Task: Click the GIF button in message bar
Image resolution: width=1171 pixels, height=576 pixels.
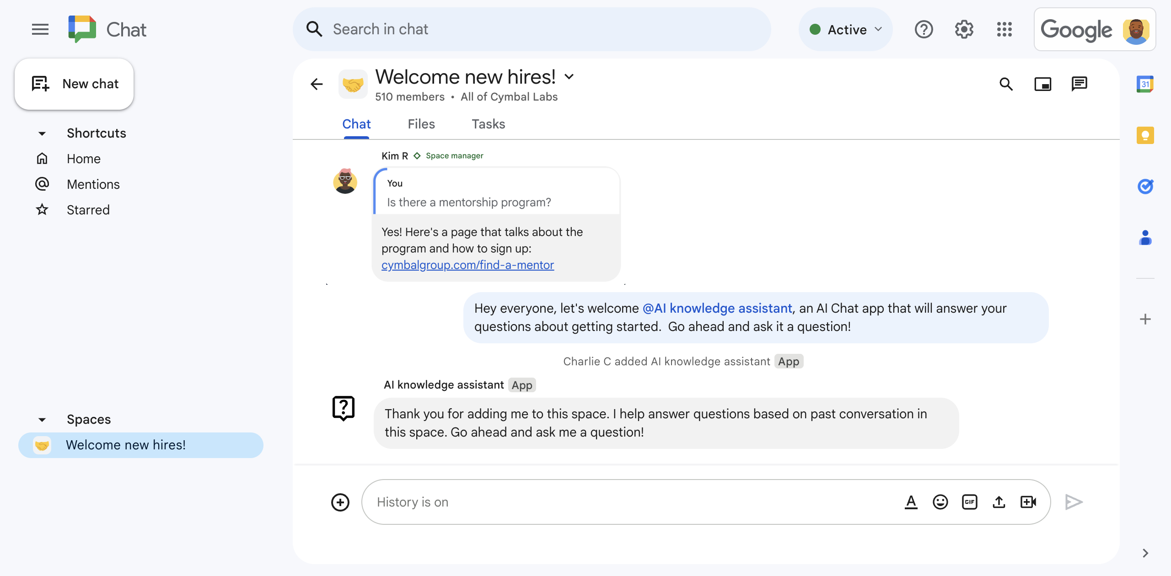Action: coord(969,501)
